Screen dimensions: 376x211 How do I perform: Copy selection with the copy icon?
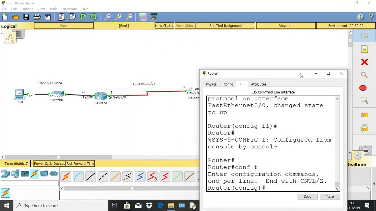tap(61, 17)
